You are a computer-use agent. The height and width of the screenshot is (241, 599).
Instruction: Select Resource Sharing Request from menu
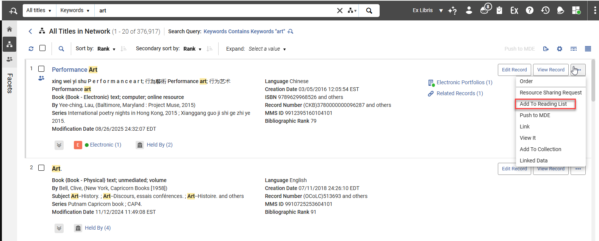(551, 93)
